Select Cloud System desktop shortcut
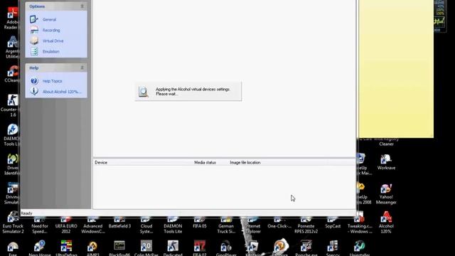The width and height of the screenshot is (455, 256). point(146,226)
